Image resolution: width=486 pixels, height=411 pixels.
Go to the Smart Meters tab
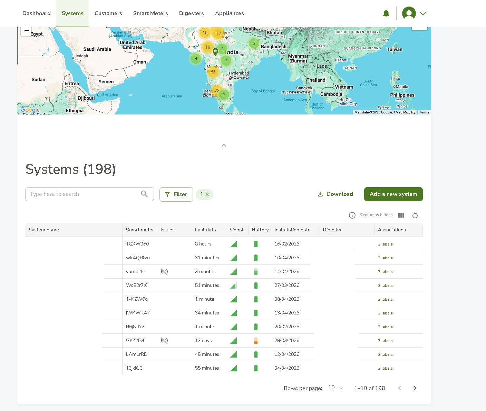coord(150,13)
